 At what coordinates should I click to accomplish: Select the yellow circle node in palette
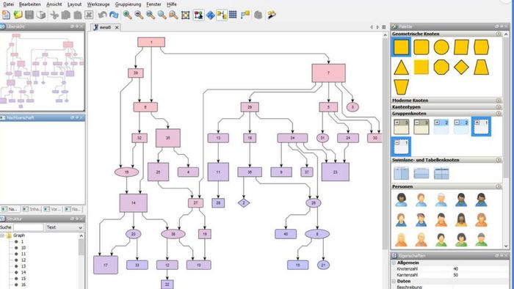(441, 47)
